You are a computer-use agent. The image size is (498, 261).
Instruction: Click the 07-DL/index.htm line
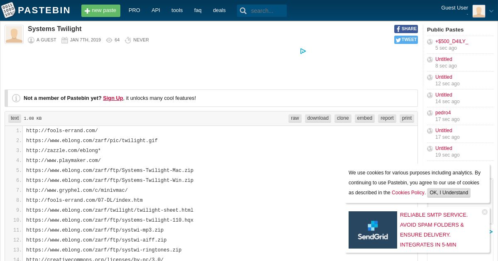pos(84,201)
